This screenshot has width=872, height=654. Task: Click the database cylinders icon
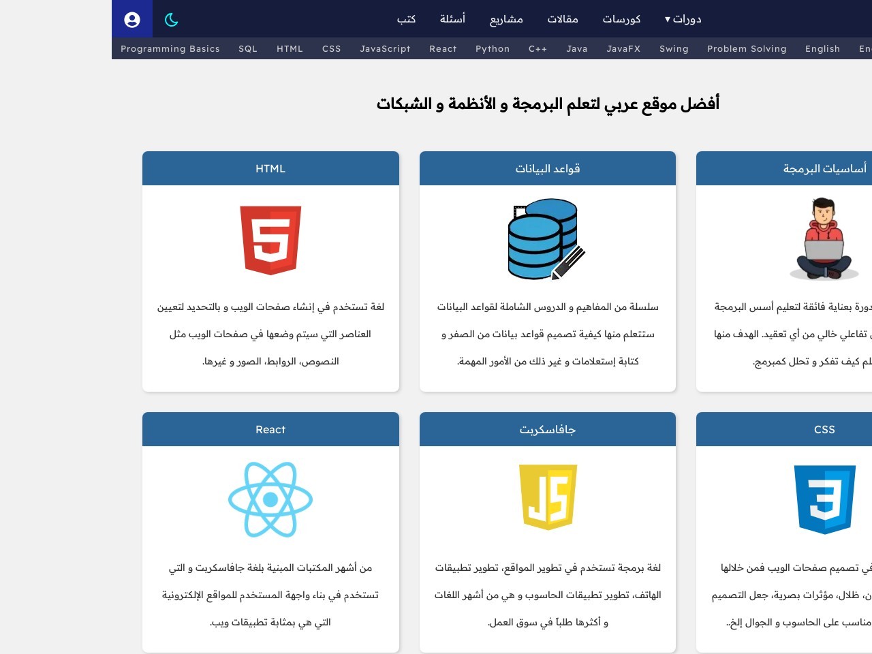(547, 239)
